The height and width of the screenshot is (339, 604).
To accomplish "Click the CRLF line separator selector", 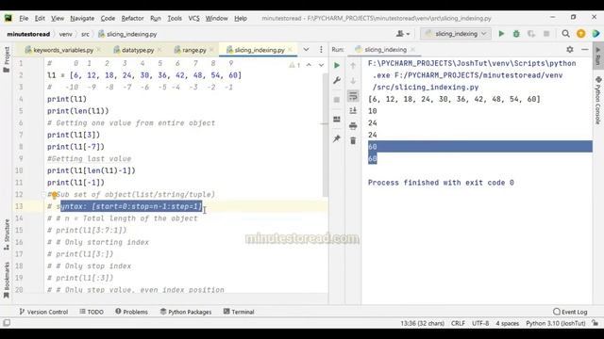I will [458, 323].
